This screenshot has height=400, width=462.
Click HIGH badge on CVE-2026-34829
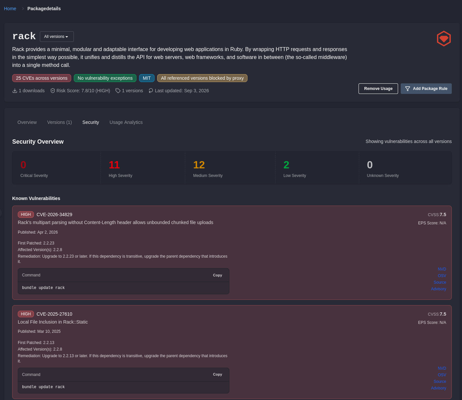[26, 214]
